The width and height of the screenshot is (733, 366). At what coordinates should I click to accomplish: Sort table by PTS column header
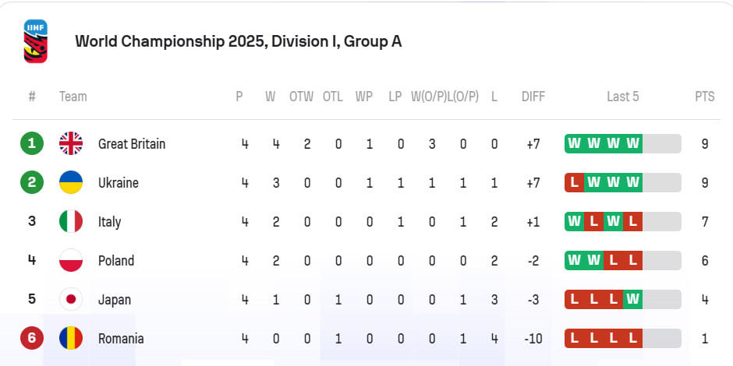point(704,97)
